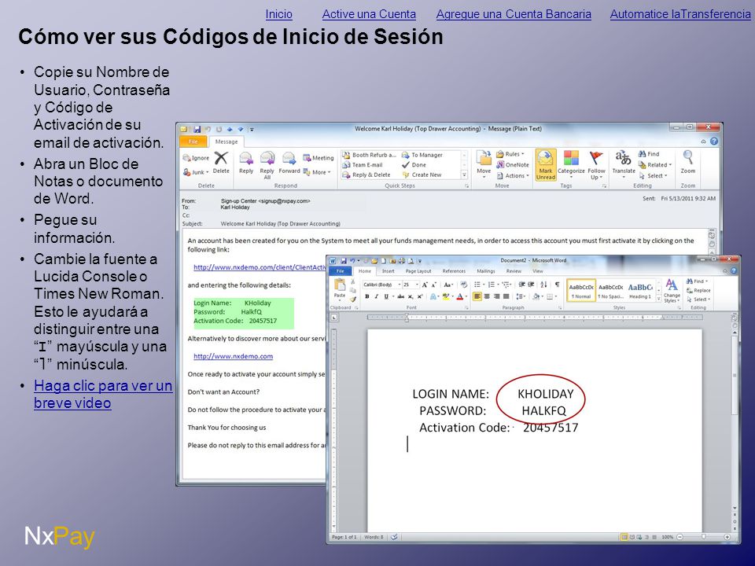Toggle Superscript in Word Font group
Screen dimensions: 755x566
tap(420, 296)
